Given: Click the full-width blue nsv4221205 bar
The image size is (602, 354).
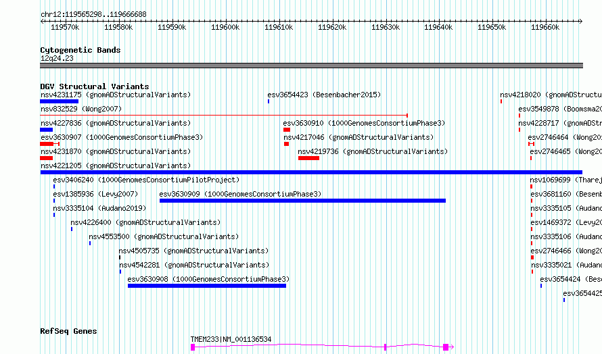Looking at the screenshot, I should coord(311,172).
